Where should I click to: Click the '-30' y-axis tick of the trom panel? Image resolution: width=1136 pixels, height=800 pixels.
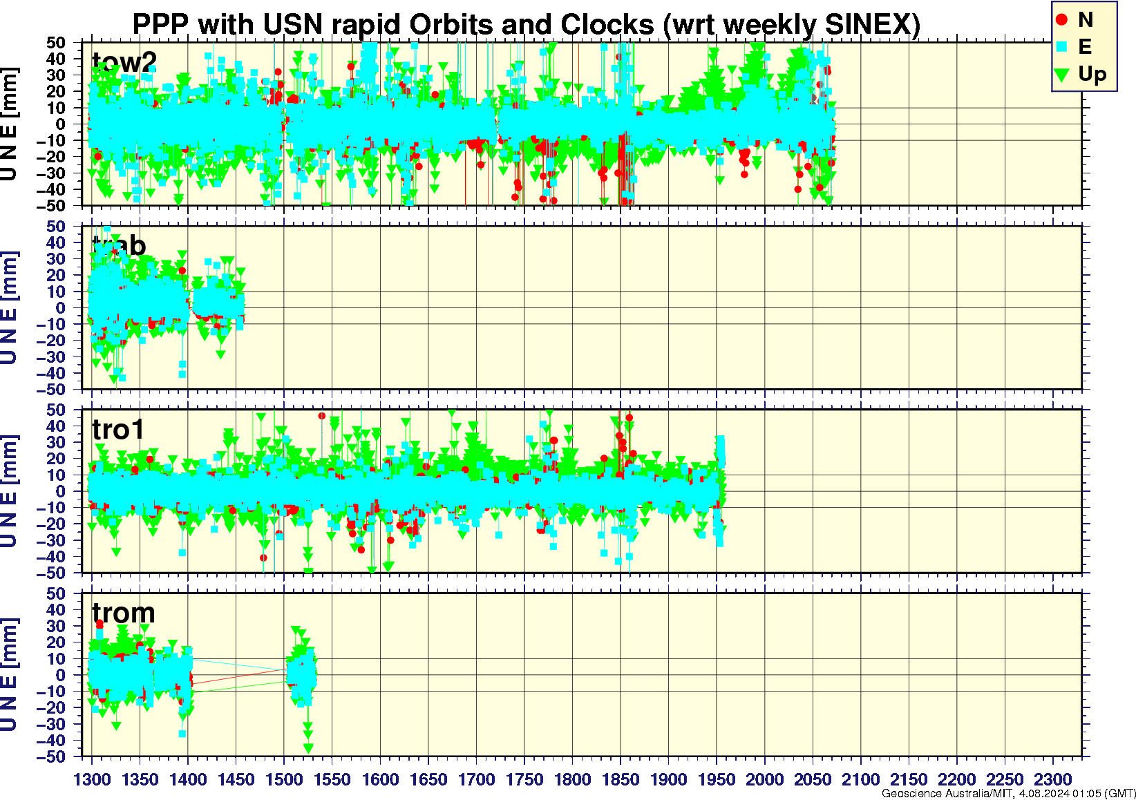(x=51, y=725)
